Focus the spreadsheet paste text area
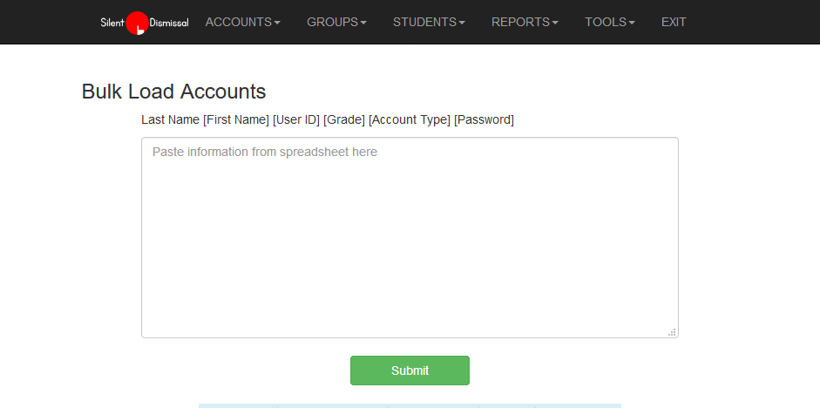The width and height of the screenshot is (820, 408). coord(410,237)
